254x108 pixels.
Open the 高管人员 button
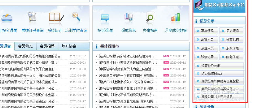click(206, 39)
